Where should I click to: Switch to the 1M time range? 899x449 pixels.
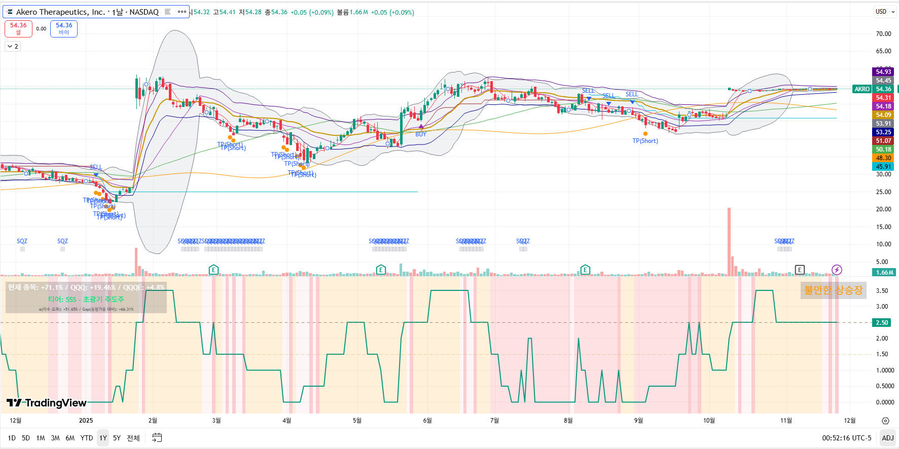tap(41, 438)
